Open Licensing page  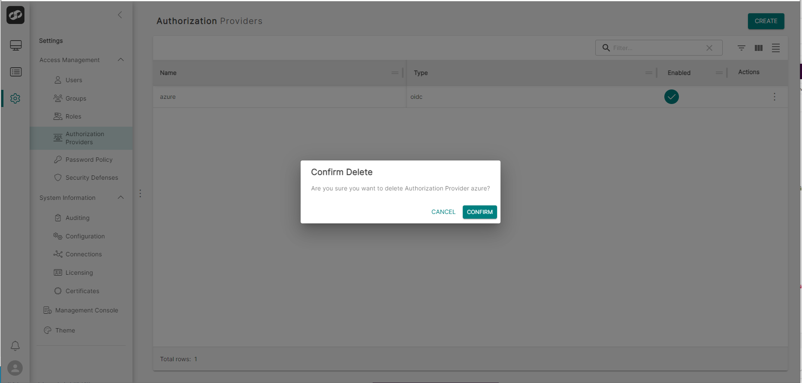point(79,273)
